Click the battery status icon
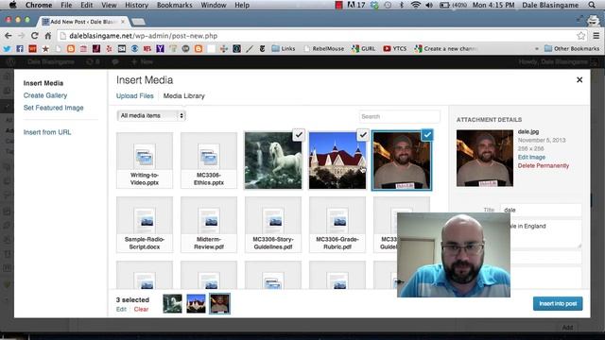Image resolution: width=605 pixels, height=340 pixels. [x=445, y=5]
